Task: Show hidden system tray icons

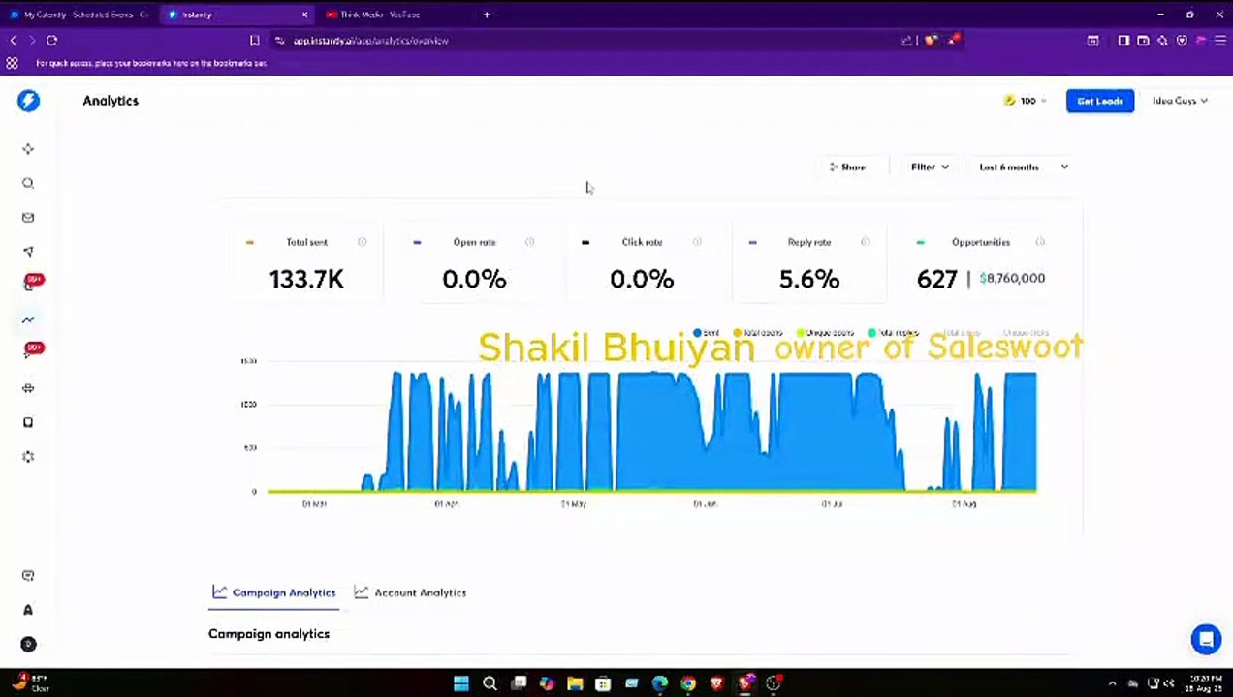Action: [1112, 683]
